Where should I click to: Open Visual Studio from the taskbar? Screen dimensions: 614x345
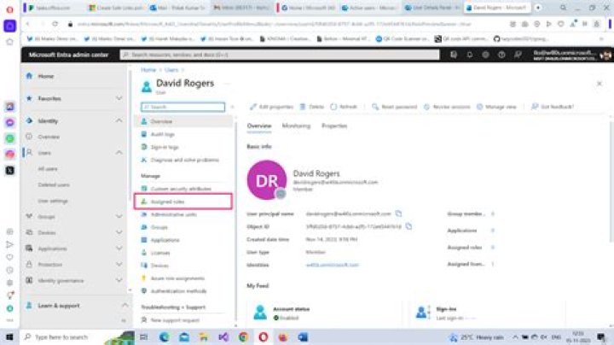tap(223, 337)
